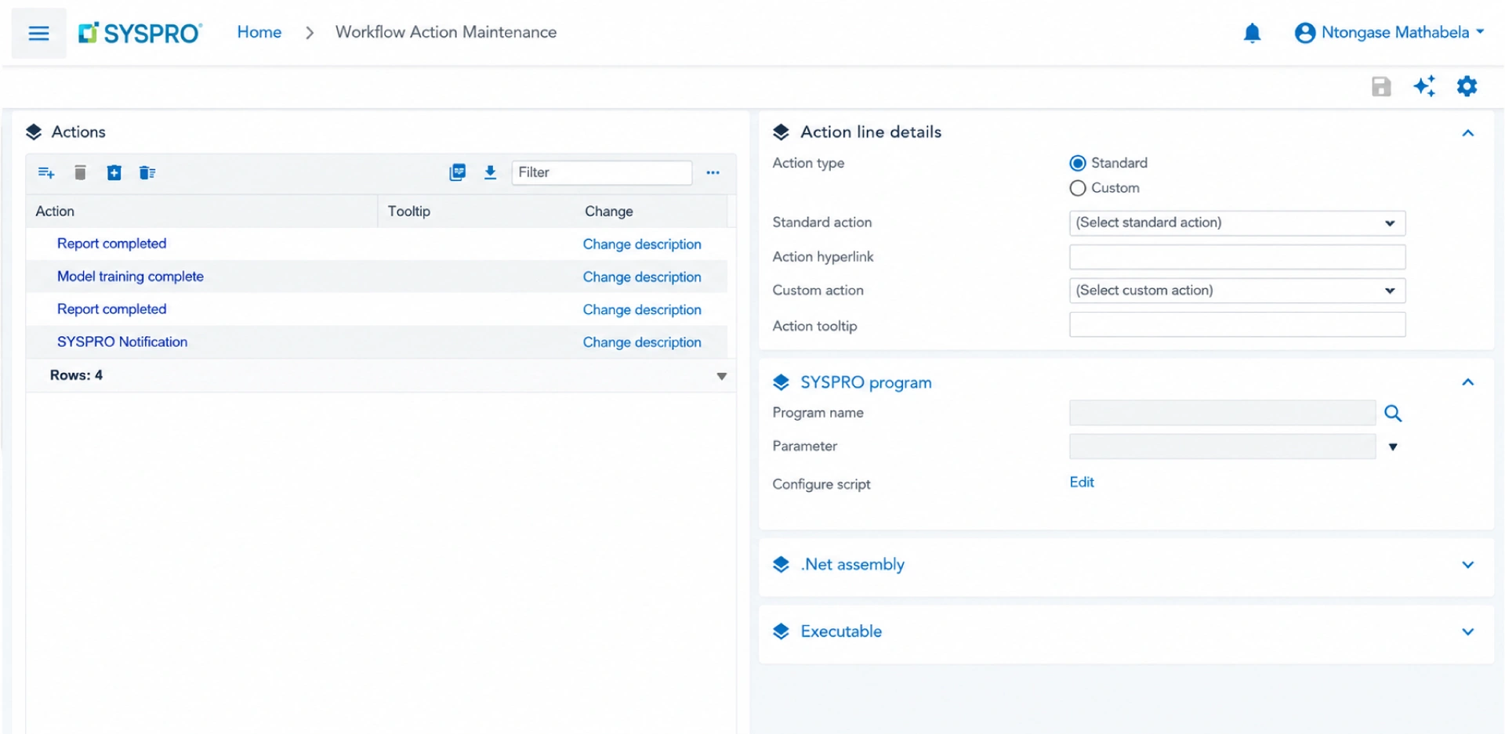
Task: Open the SYSPRO Notification action
Action: click(x=122, y=342)
